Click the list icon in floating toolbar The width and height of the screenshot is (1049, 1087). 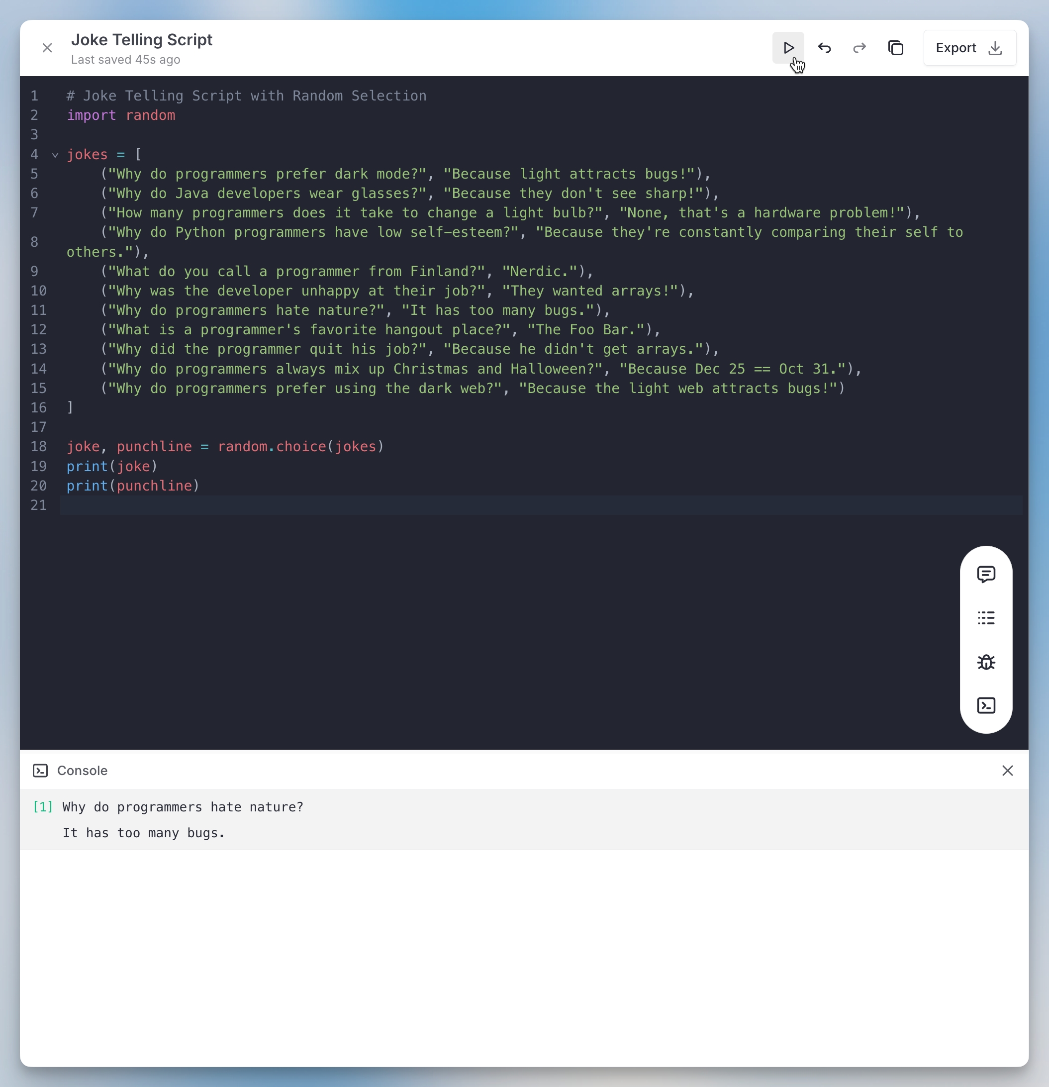coord(986,618)
